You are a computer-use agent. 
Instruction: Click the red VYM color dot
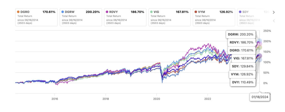tap(196, 12)
